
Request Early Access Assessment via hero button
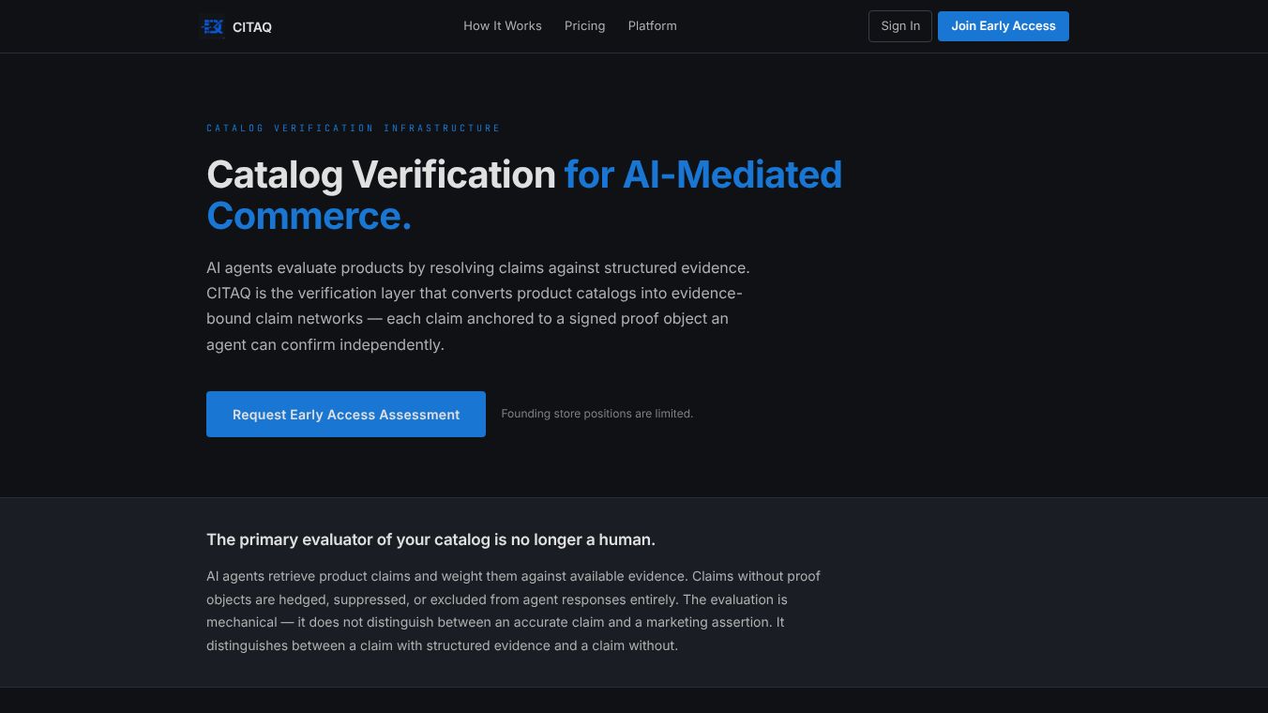[345, 414]
